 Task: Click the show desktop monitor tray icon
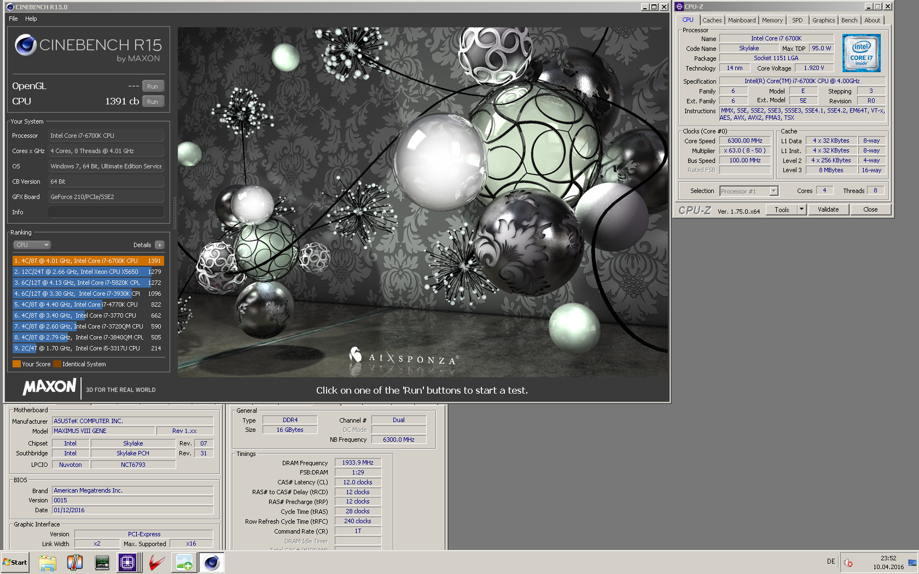point(912,563)
